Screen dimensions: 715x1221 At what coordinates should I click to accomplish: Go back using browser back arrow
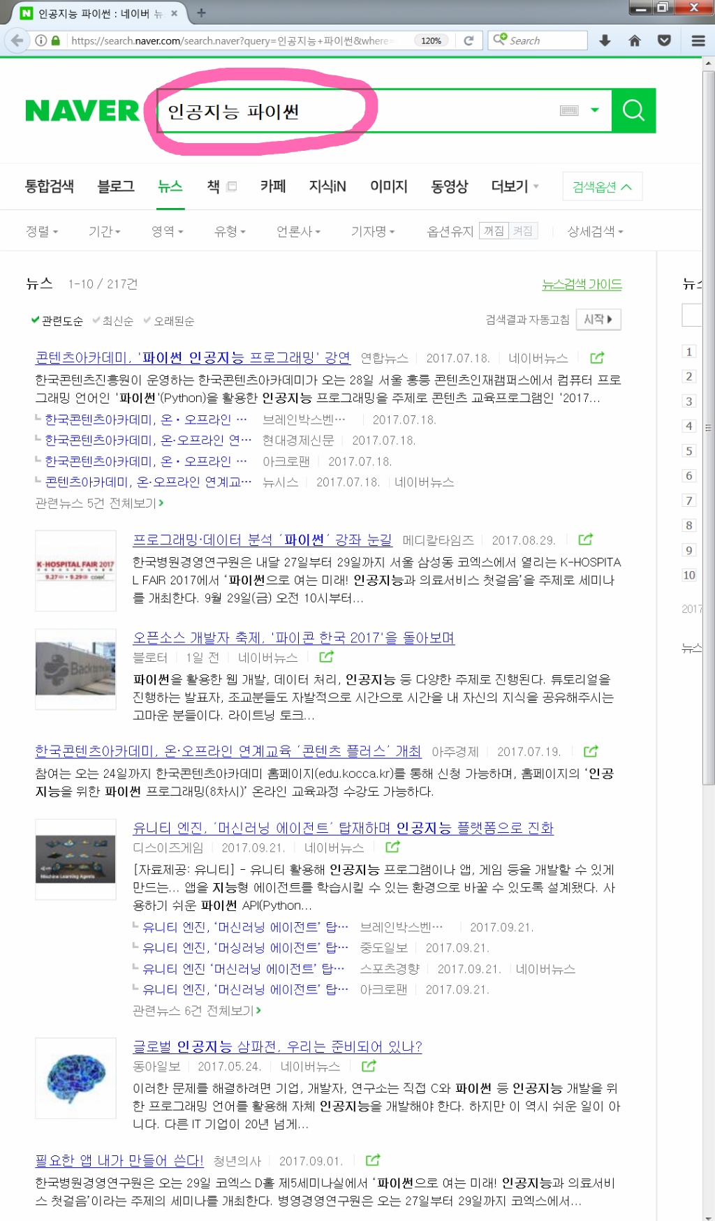(x=17, y=40)
